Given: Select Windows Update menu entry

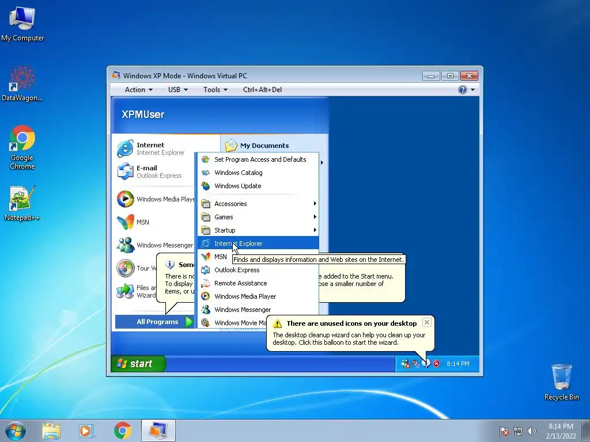Looking at the screenshot, I should click(259, 186).
